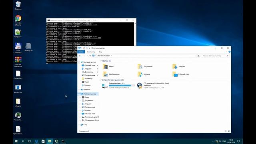
Task: Switch to details view in status bar
Action: point(226,131)
